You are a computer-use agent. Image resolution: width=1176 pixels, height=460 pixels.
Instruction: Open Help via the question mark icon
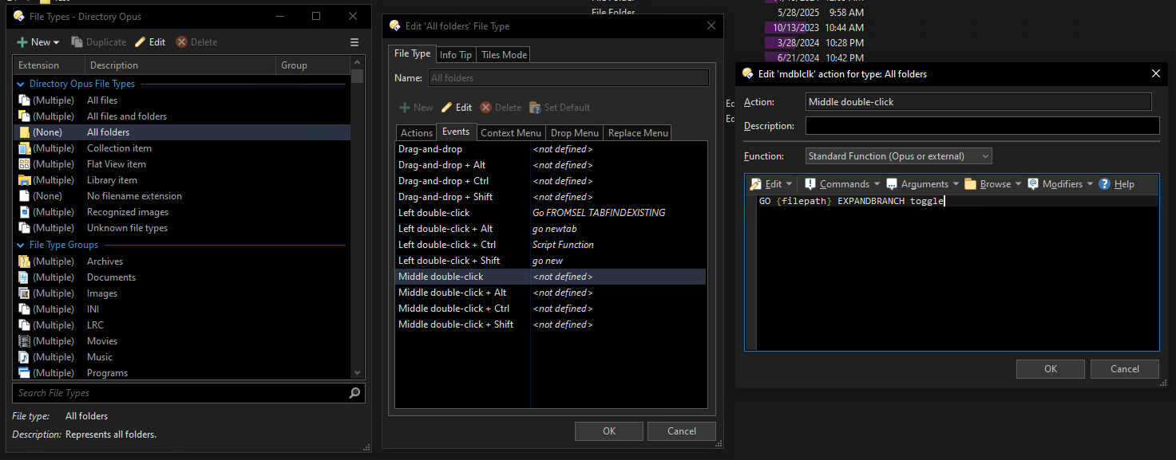(1105, 184)
